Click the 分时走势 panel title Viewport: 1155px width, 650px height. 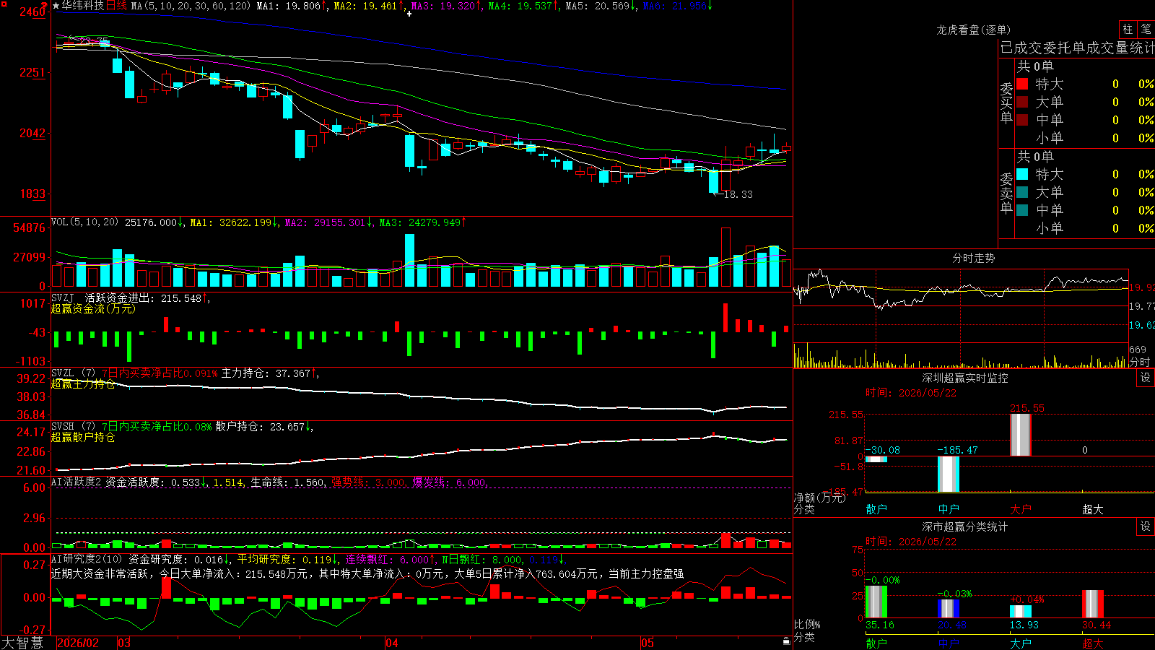[x=973, y=258]
